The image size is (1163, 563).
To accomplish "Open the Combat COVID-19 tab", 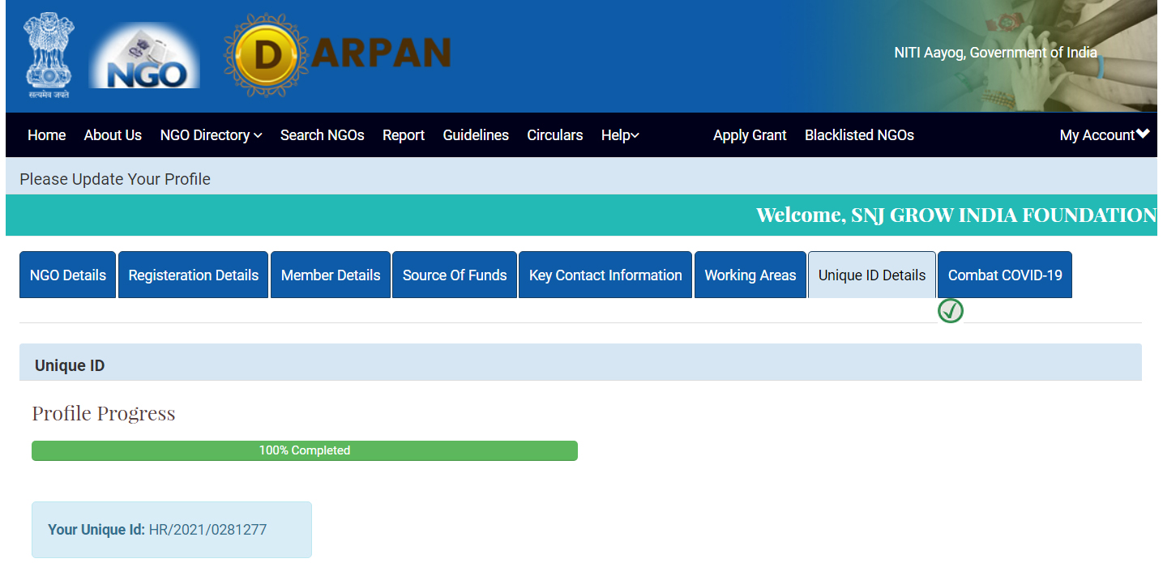I will click(x=1005, y=275).
